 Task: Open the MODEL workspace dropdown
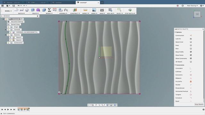[8, 11]
